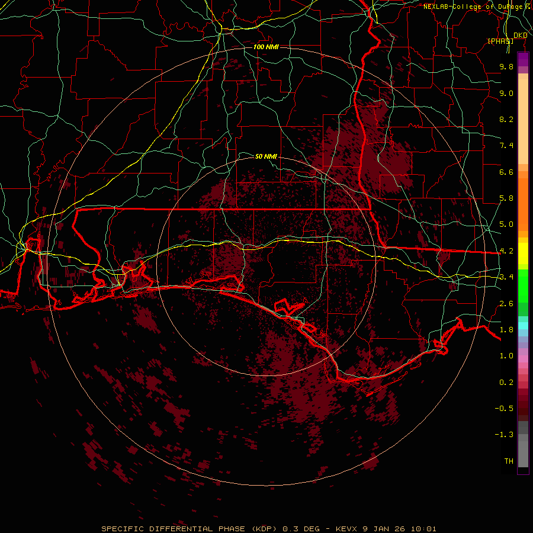Pick the cyan segment of the color bar
The height and width of the screenshot is (533, 533).
[x=523, y=326]
